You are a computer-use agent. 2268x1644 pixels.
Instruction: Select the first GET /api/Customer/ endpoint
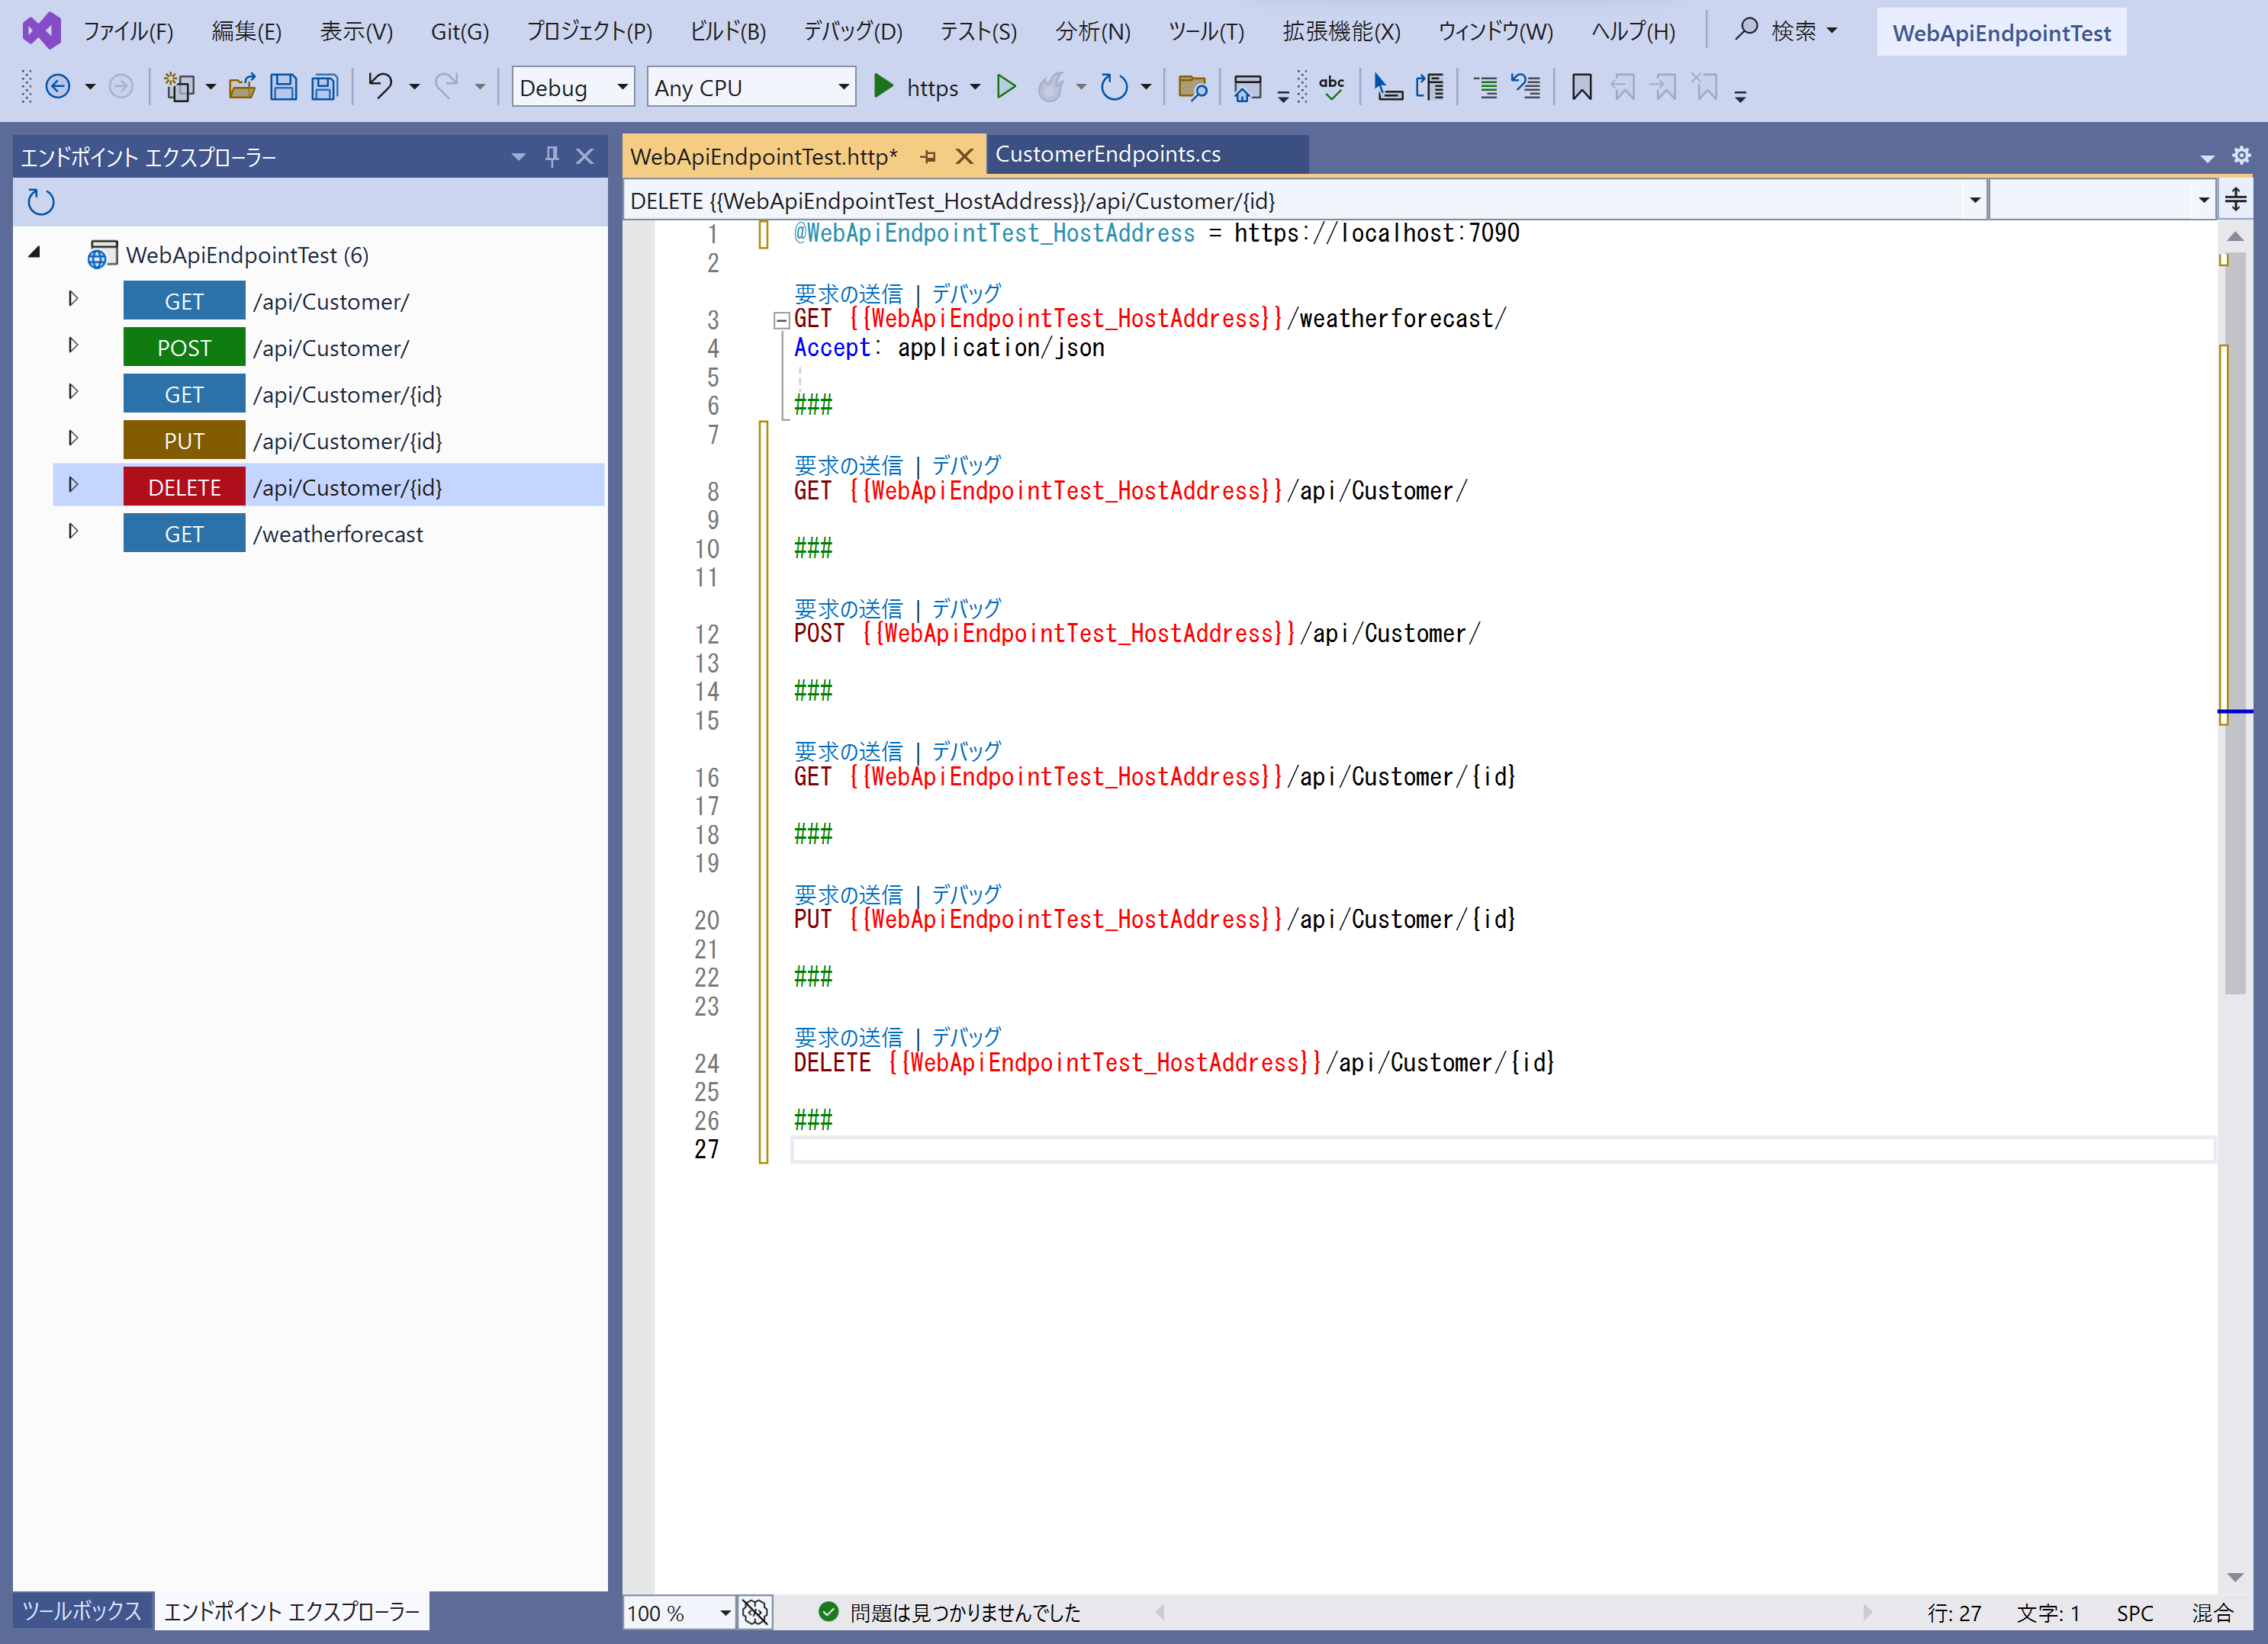pyautogui.click(x=329, y=301)
